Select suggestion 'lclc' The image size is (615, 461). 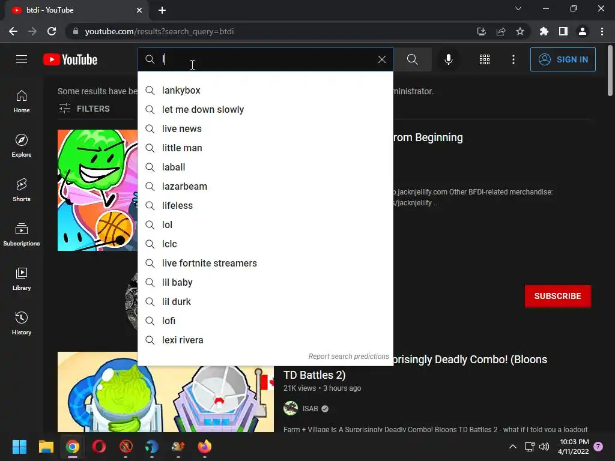coord(265,244)
